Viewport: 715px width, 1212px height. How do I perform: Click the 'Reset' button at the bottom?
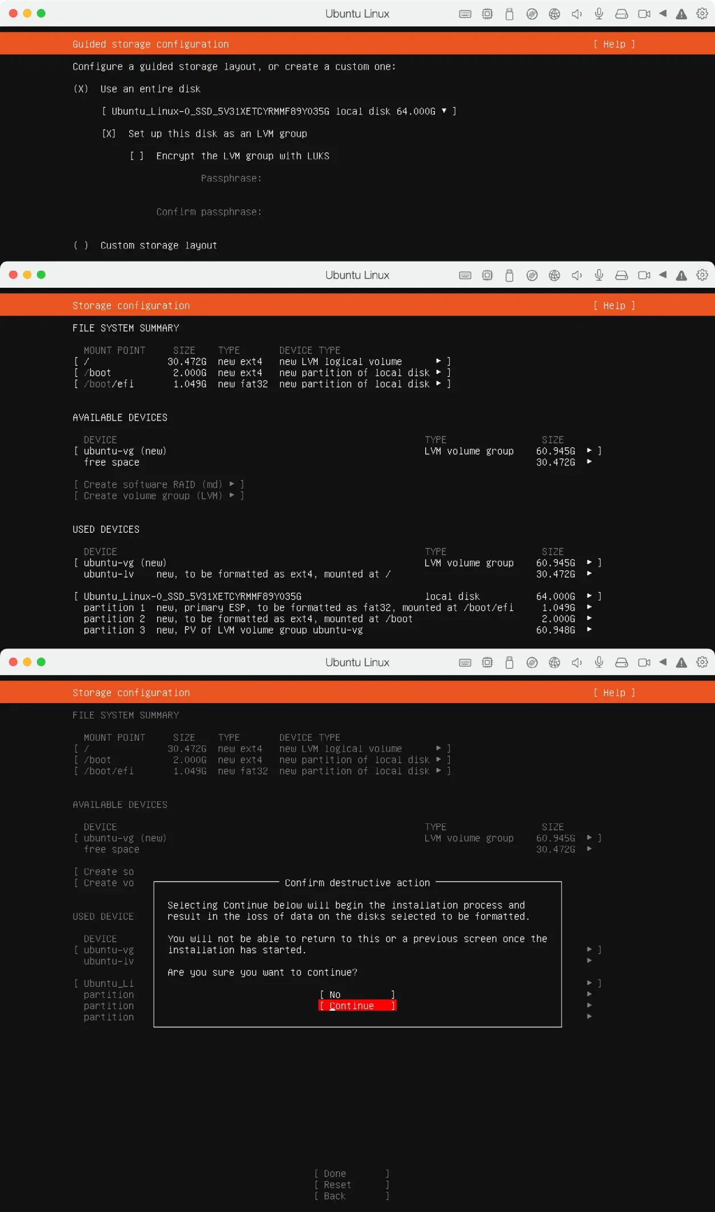352,1185
